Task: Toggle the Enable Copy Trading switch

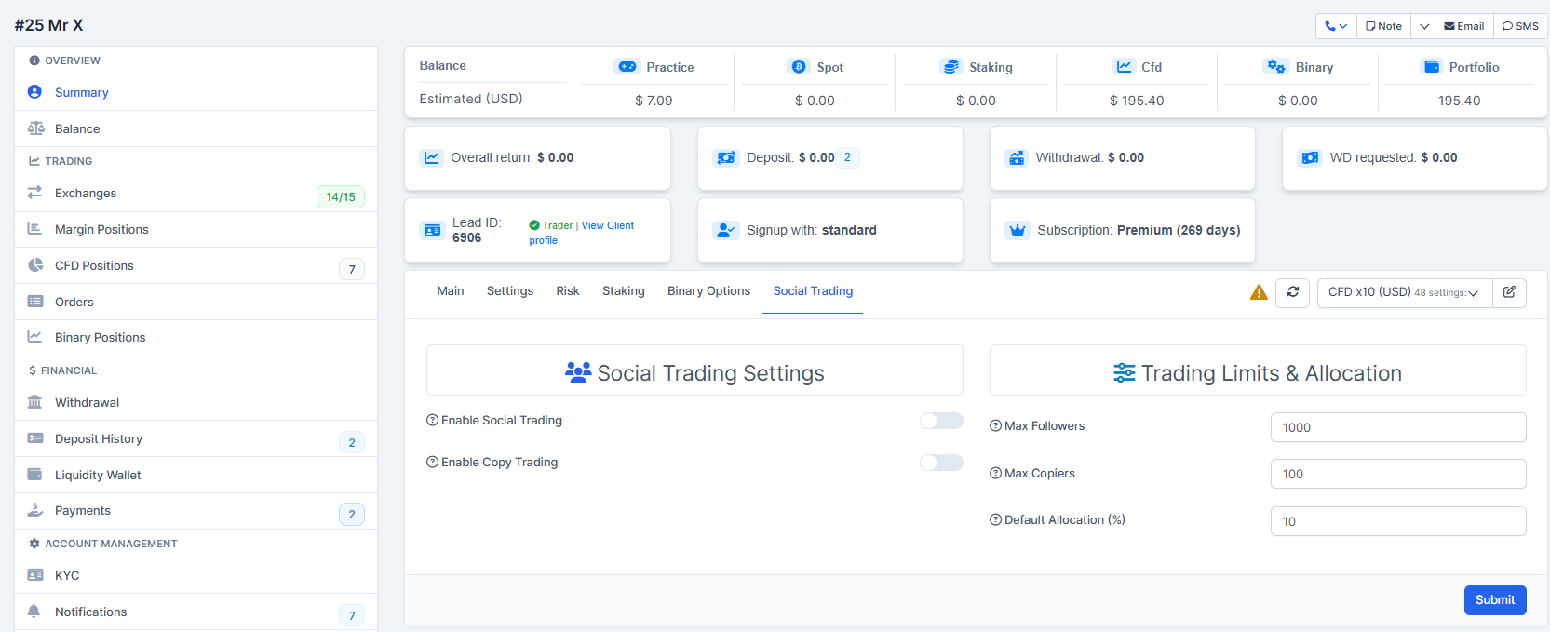Action: 941,463
